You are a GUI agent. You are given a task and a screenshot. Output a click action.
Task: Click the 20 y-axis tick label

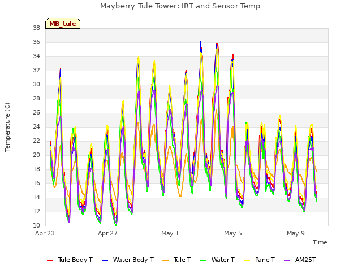click(x=36, y=155)
